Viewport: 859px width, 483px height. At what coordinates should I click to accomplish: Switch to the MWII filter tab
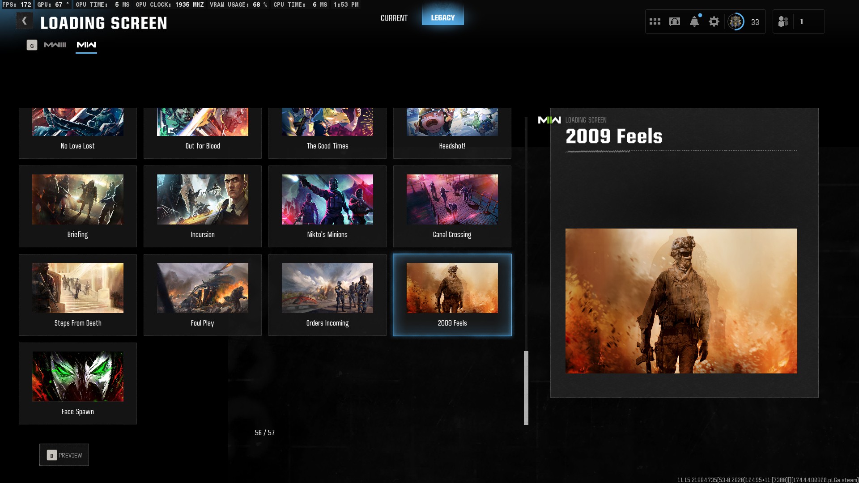(x=86, y=45)
